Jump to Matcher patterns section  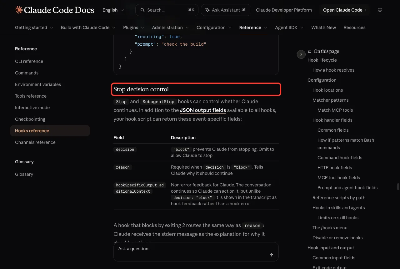pos(330,100)
